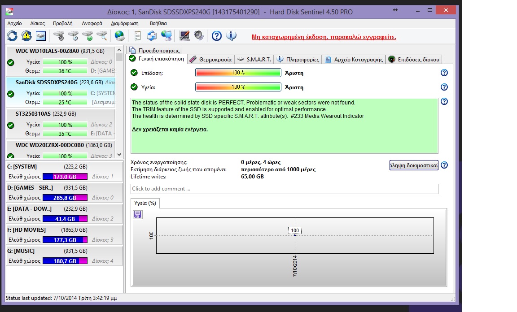
Task: Click the refresh with warning triangle toolbar icon
Action: click(x=26, y=35)
